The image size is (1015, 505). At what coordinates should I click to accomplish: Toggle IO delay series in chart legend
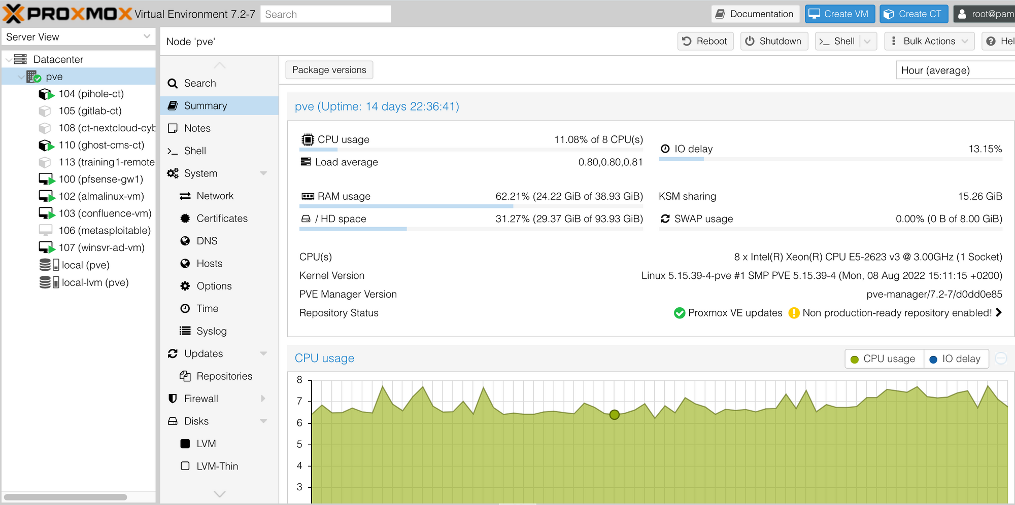(x=956, y=359)
